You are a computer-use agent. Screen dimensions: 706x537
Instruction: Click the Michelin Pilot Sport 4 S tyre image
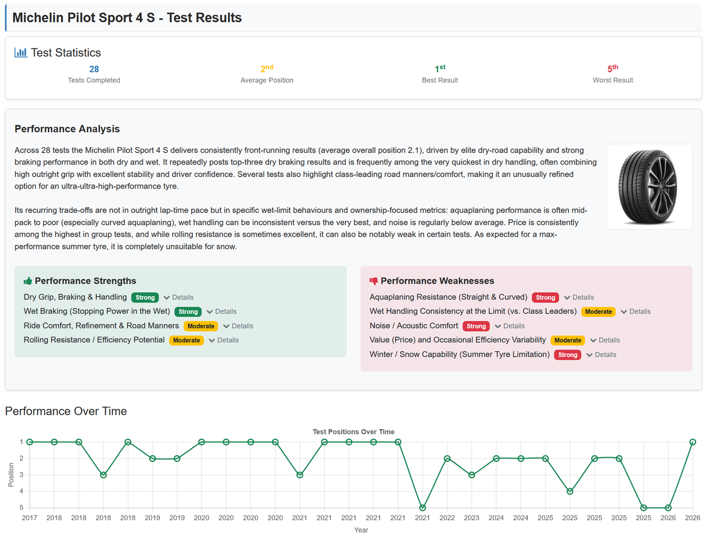click(649, 187)
